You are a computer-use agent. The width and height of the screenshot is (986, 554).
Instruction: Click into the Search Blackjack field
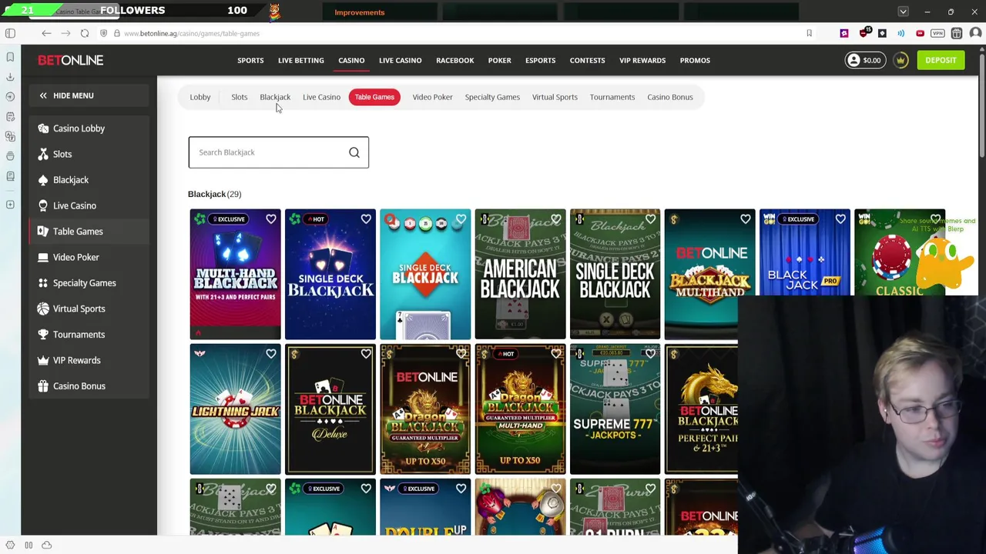click(x=278, y=152)
